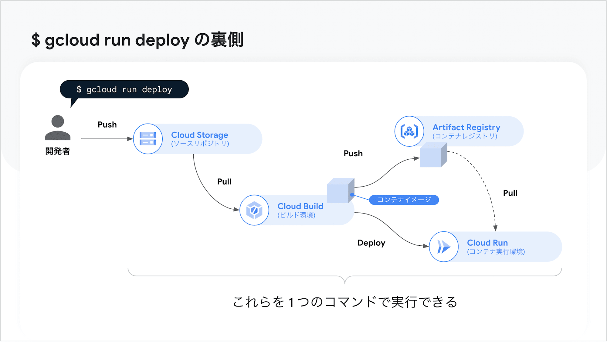Click the container cube under Artifact Registry
The width and height of the screenshot is (607, 342).
pyautogui.click(x=433, y=155)
